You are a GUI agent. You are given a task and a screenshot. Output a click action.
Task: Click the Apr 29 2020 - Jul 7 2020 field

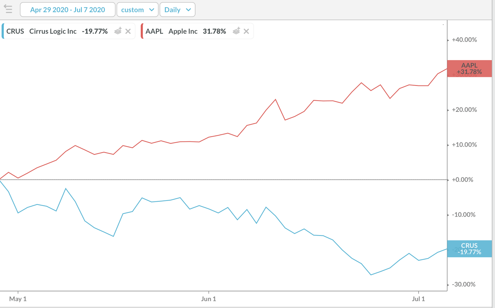(x=67, y=10)
